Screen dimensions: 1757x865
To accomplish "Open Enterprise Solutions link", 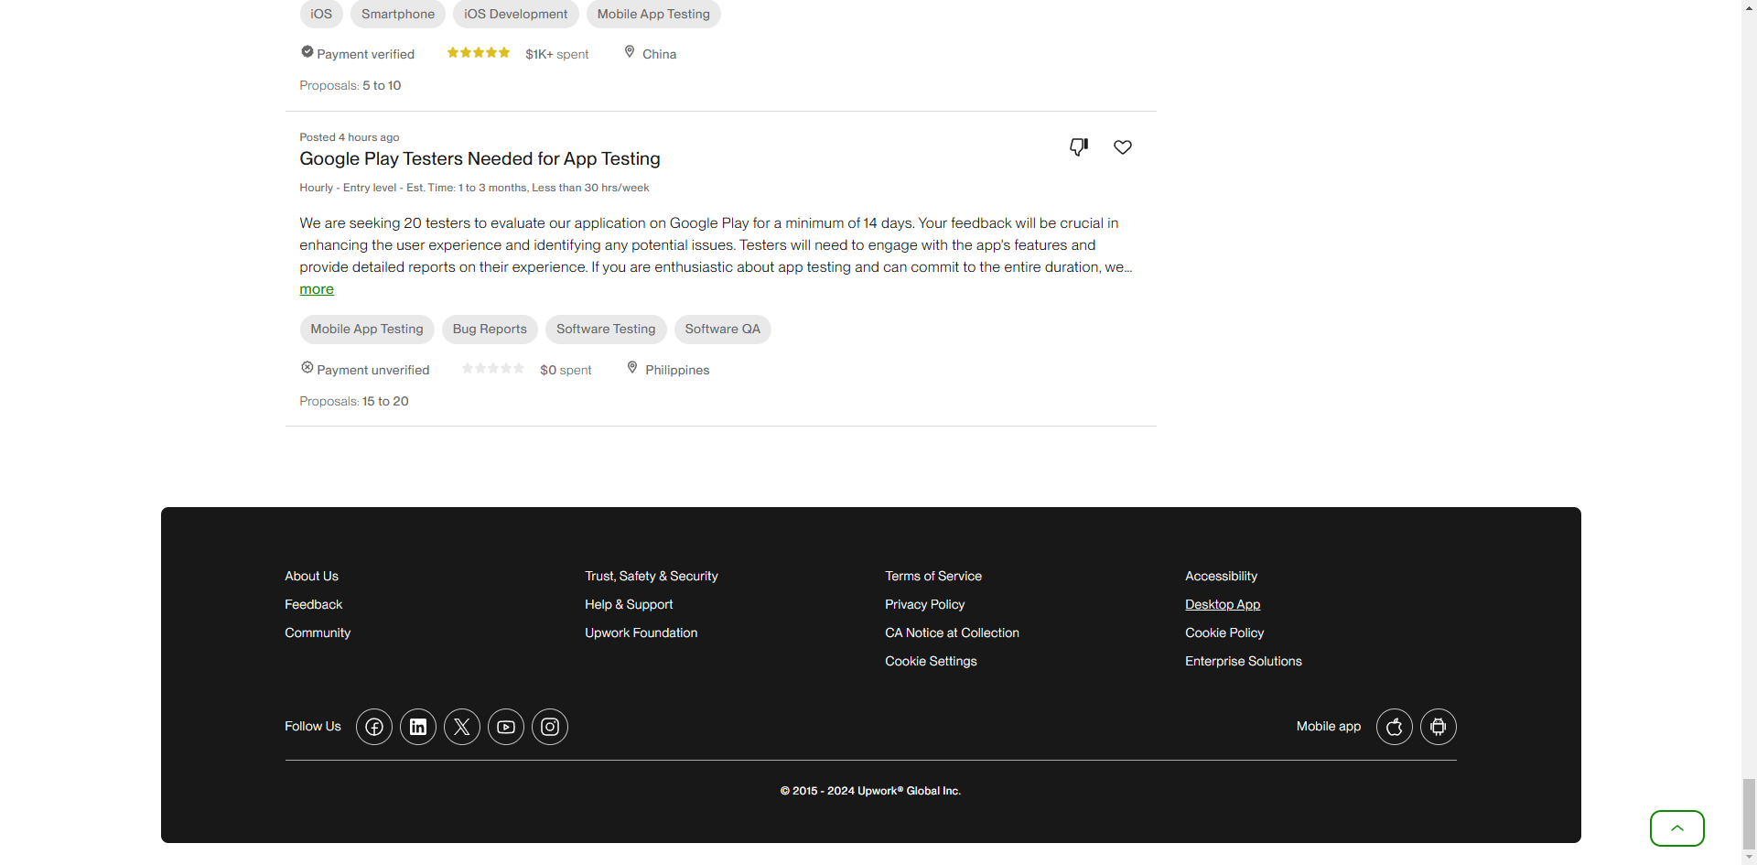I will 1244,662.
